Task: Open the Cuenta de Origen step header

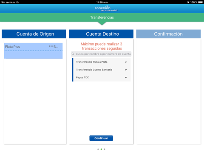Action: (34, 34)
